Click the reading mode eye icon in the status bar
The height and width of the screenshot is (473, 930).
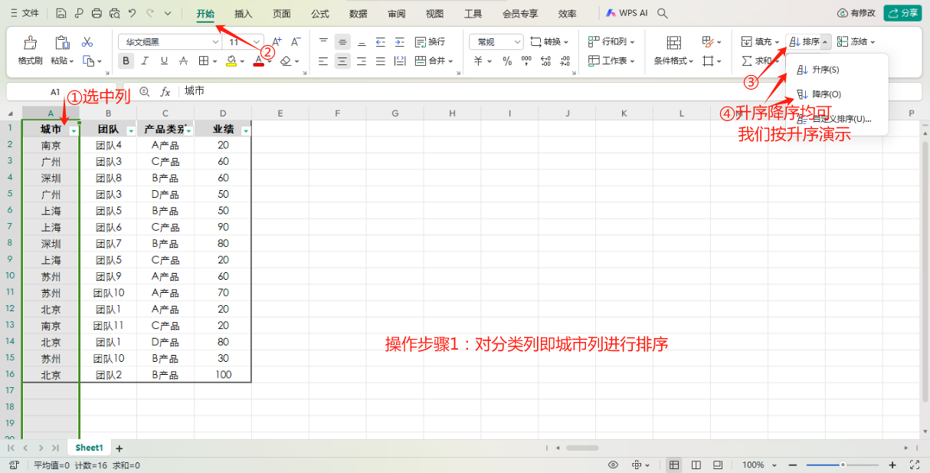(x=613, y=465)
